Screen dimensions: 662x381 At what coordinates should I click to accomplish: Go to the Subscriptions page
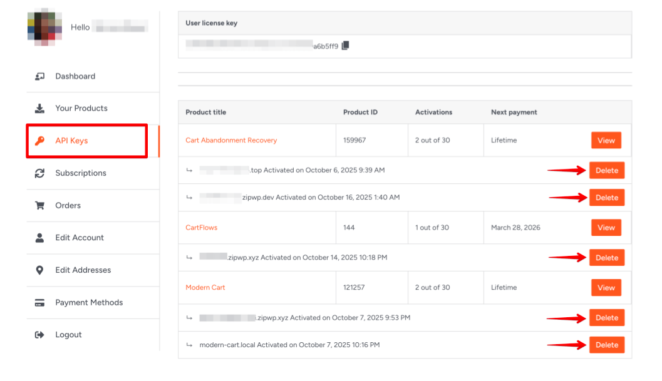(81, 173)
